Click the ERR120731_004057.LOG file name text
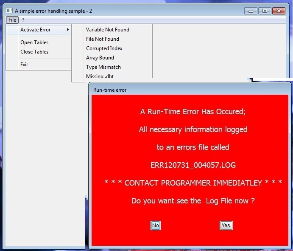The height and width of the screenshot is (251, 293). pyautogui.click(x=193, y=165)
